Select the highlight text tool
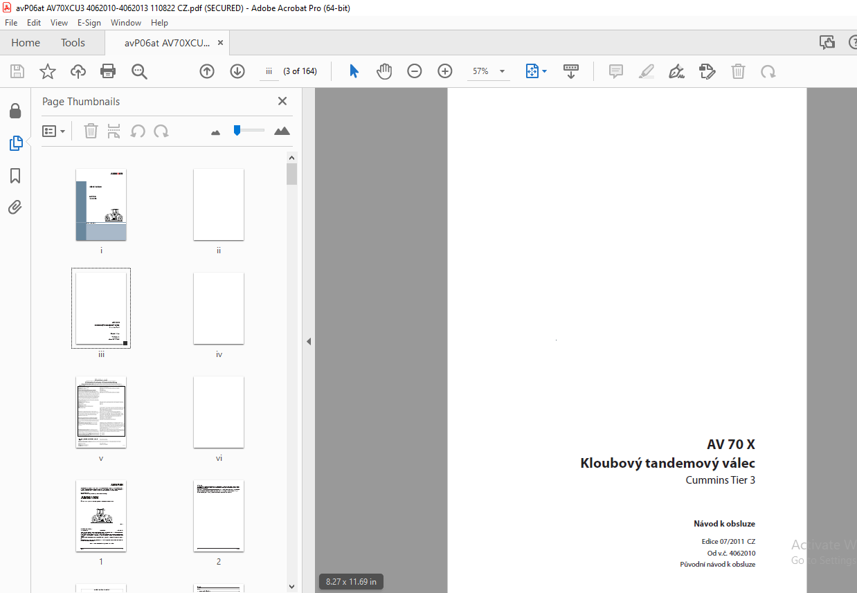Screen dimensions: 857x593 [647, 71]
